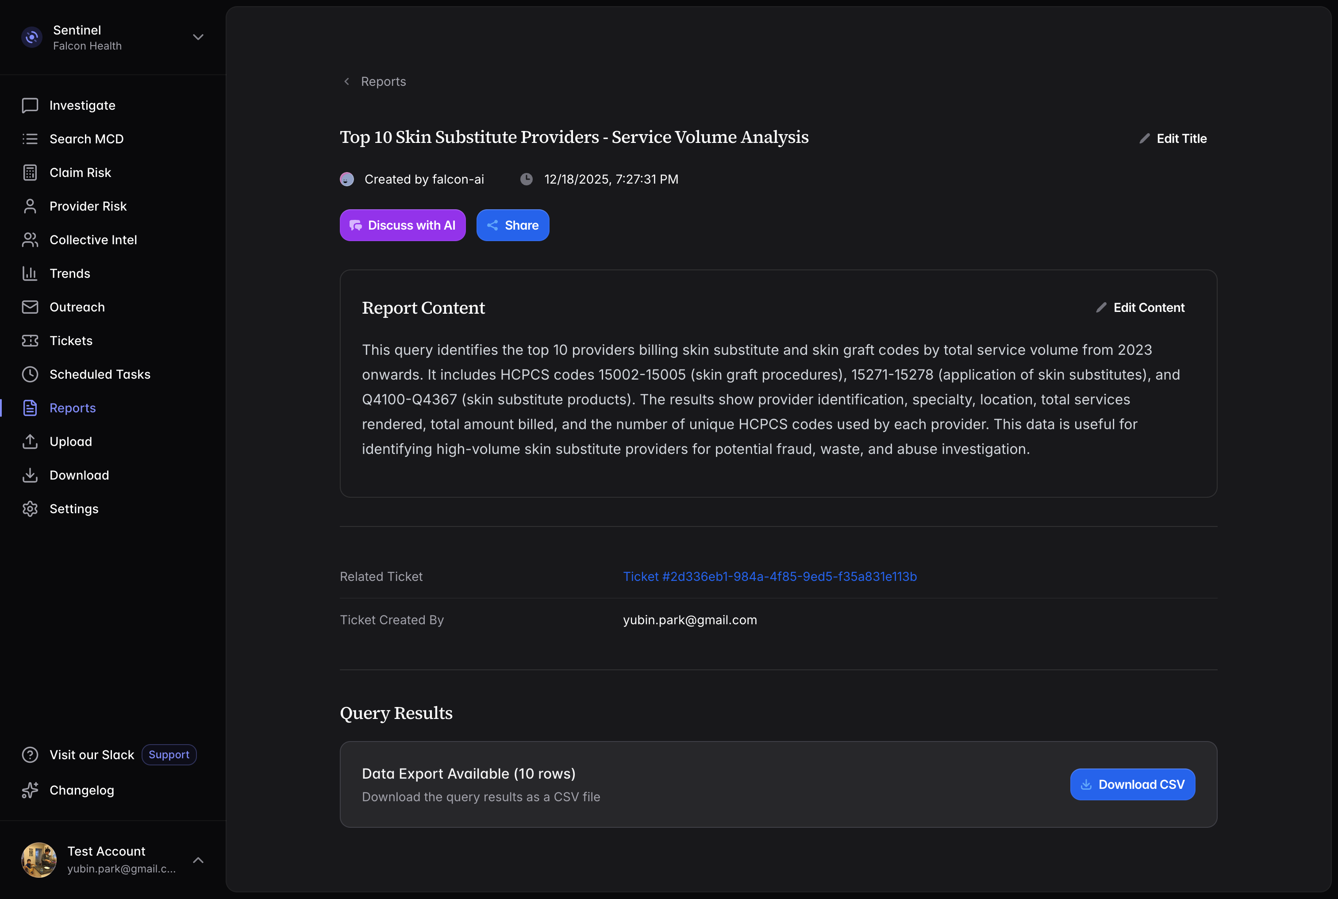The height and width of the screenshot is (899, 1338).
Task: Select Collective Intel in sidebar
Action: point(93,240)
